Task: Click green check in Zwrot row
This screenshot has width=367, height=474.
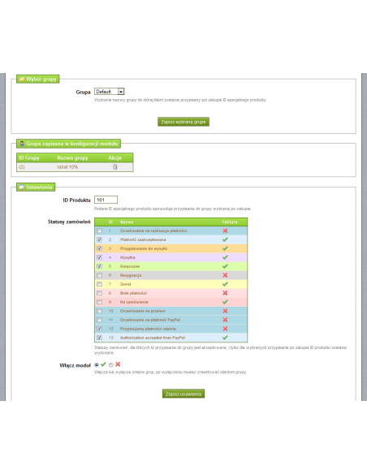Action: pyautogui.click(x=225, y=284)
